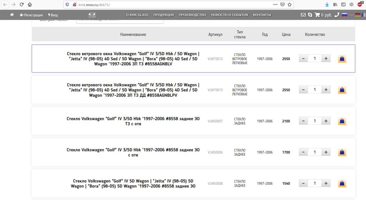Screen dimensions: 366x200
Task: Increase quantity for VLWT0012 row
Action: pos(326,59)
